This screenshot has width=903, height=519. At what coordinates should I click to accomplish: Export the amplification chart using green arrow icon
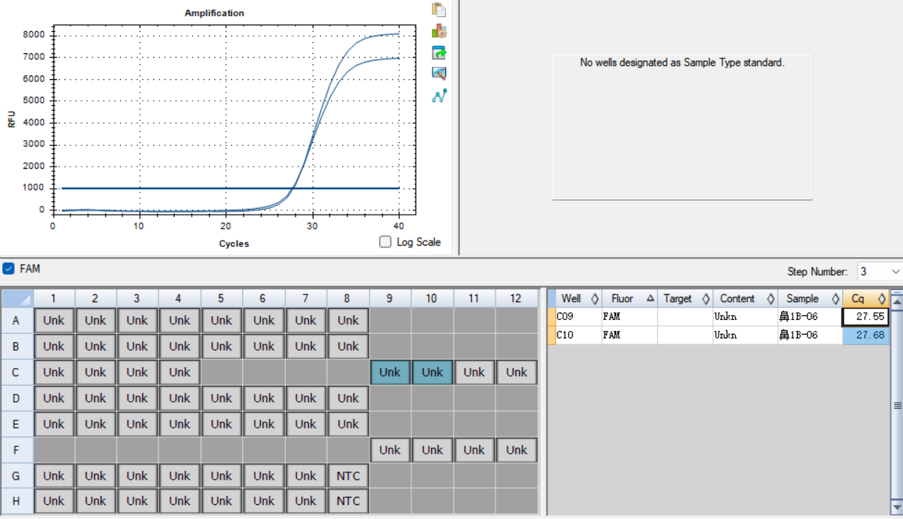tap(439, 53)
